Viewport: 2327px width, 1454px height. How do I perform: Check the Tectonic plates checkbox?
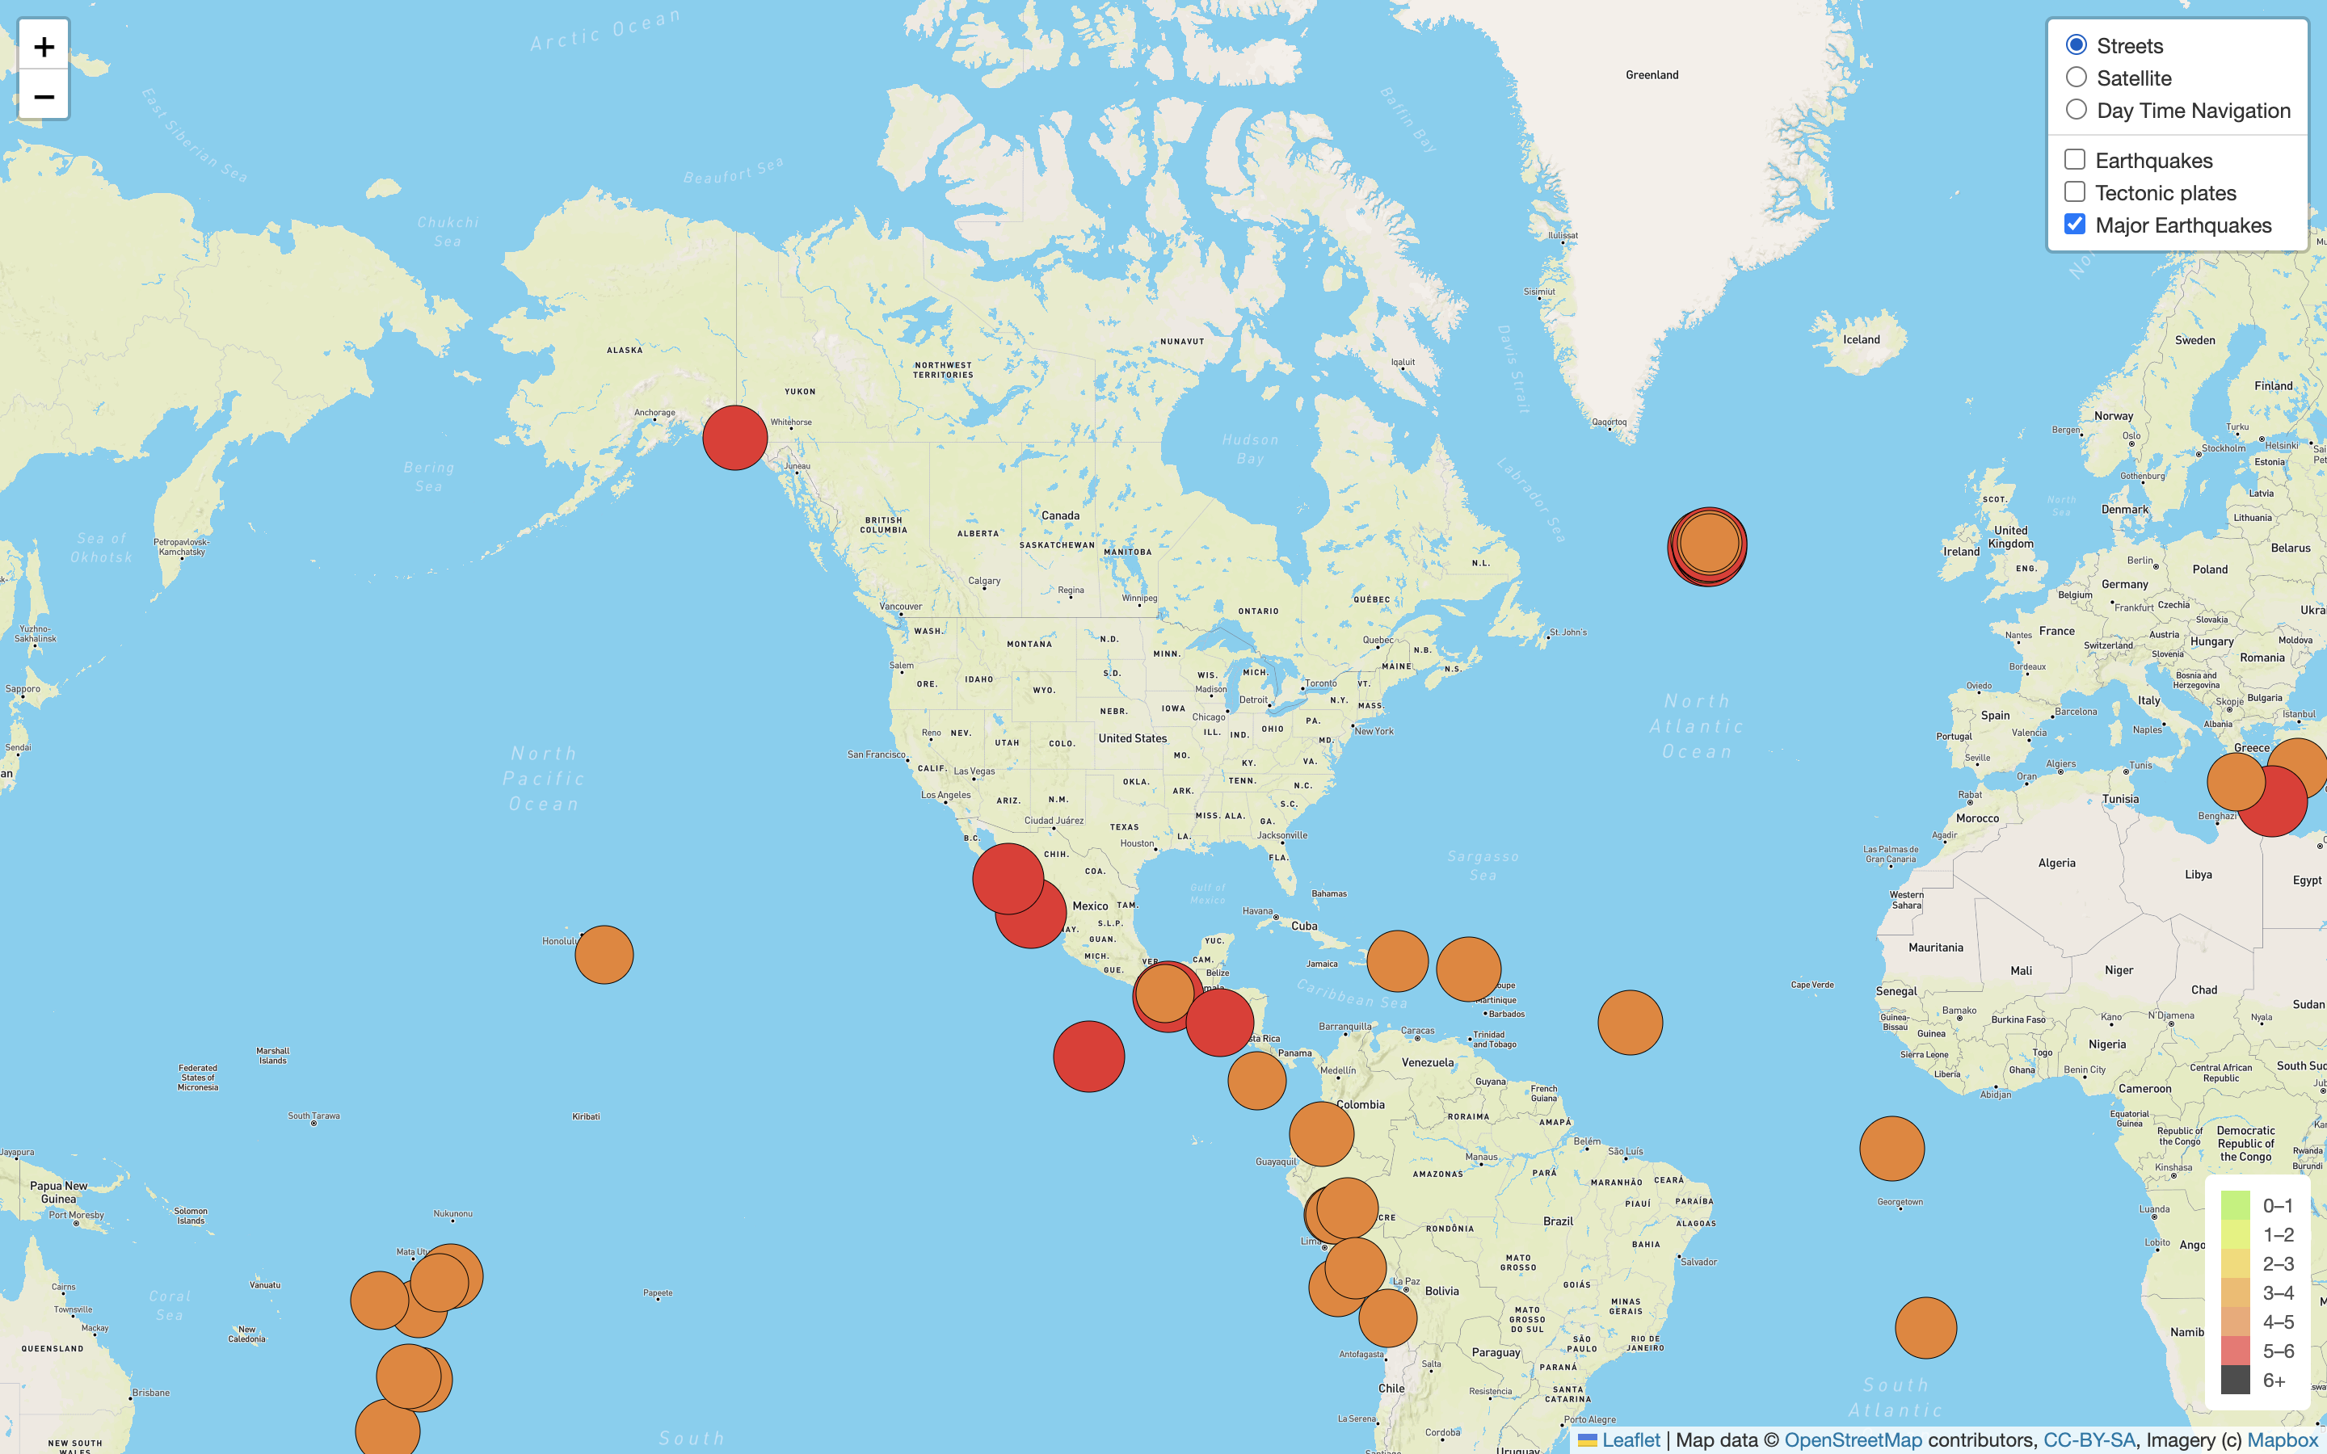pos(2074,191)
